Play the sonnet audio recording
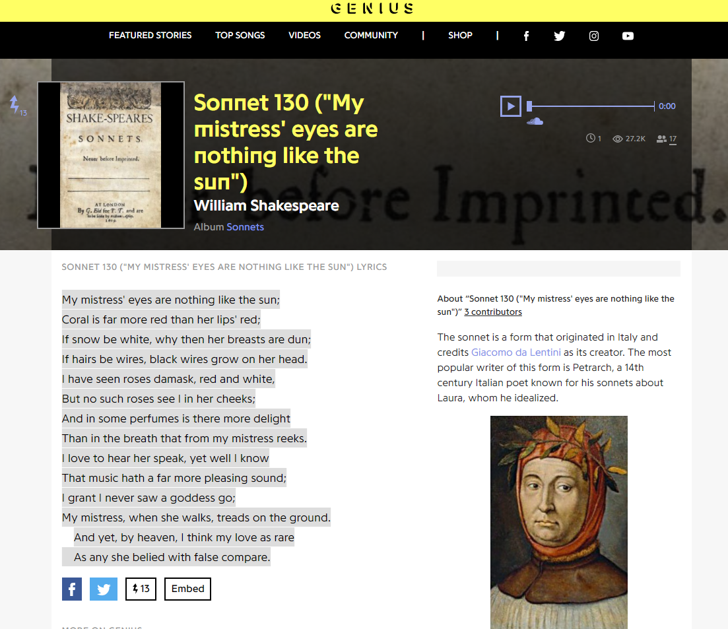Viewport: 728px width, 629px height. tap(511, 106)
